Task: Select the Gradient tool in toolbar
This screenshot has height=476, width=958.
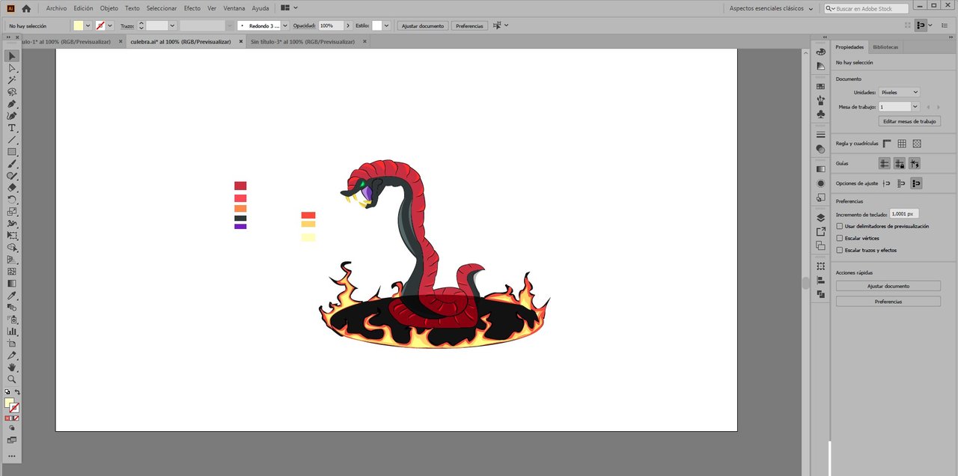Action: click(12, 284)
